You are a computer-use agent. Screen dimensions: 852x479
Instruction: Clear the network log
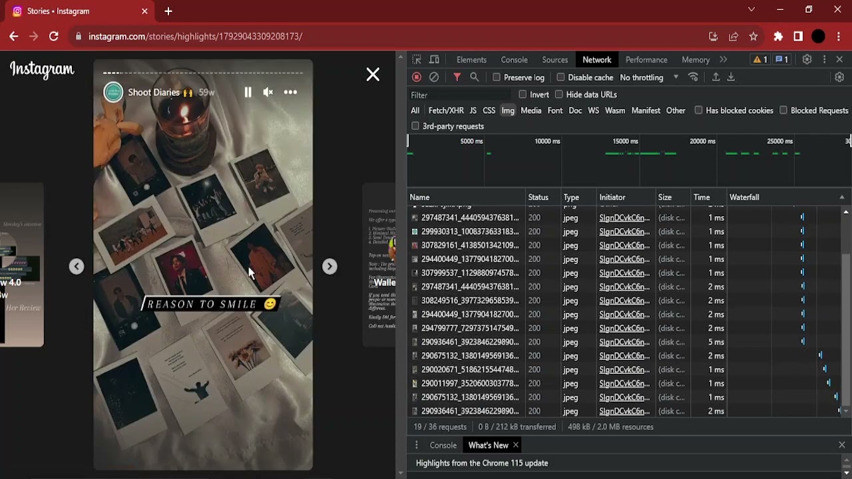[x=434, y=77]
